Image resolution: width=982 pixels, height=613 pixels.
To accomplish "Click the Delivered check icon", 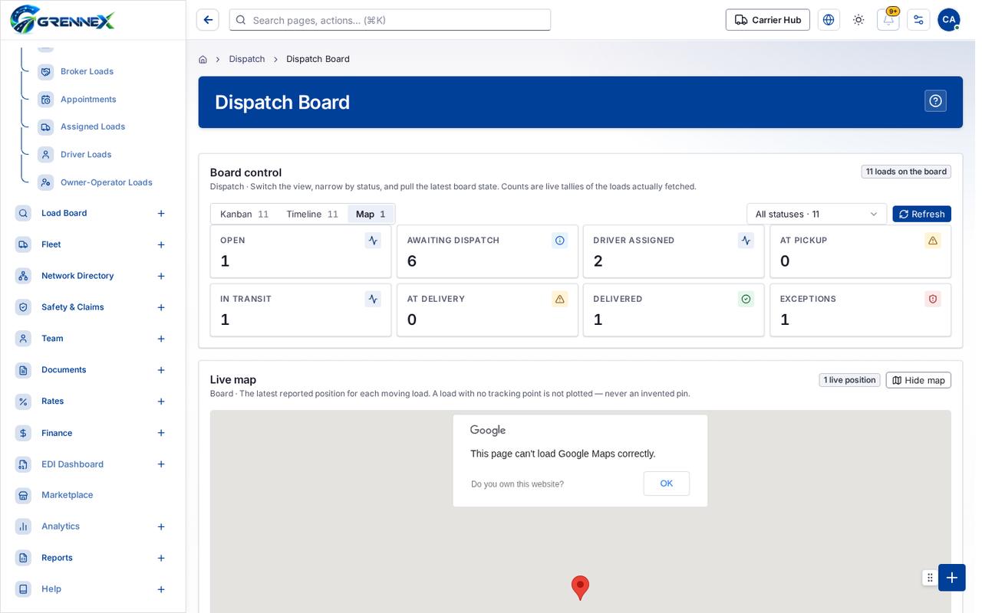I will pos(746,299).
